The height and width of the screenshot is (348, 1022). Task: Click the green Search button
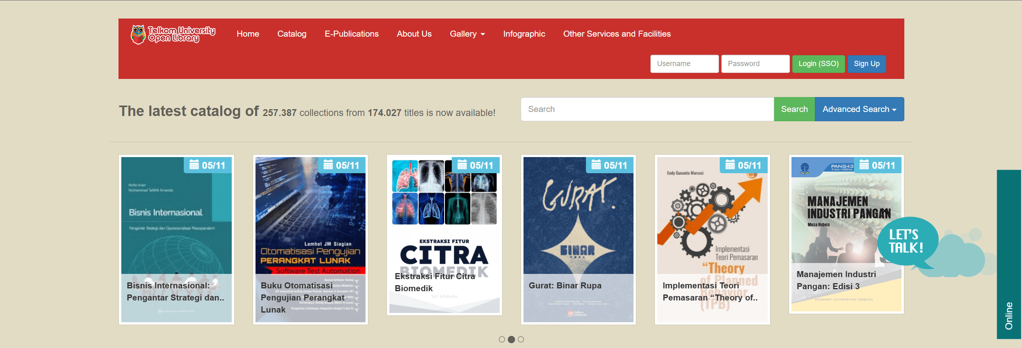[x=794, y=109]
